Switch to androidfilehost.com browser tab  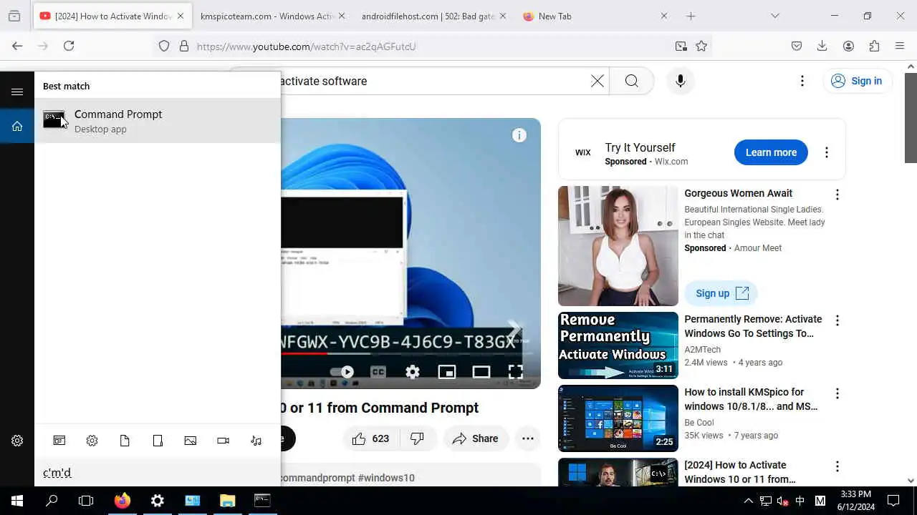tap(428, 16)
